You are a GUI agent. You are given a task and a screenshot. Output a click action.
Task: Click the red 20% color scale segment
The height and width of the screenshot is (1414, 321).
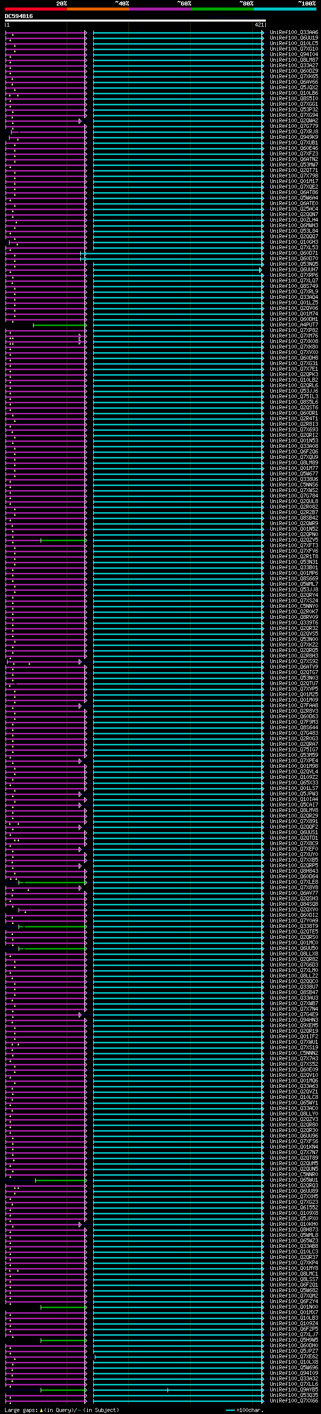(x=36, y=9)
